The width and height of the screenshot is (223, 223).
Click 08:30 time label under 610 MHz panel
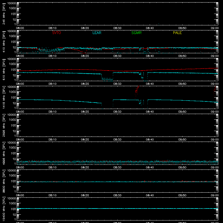pyautogui.click(x=117, y=84)
